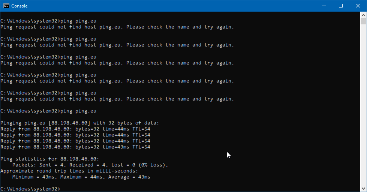The image size is (367, 192).
Task: Click the "Pinging ping.eu" output line
Action: (79, 123)
